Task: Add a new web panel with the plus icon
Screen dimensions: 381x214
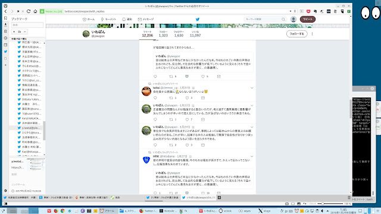Action: (x=5, y=65)
